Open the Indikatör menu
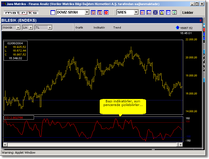Image resolution: width=209 pixels, height=159 pixels. tap(99, 28)
